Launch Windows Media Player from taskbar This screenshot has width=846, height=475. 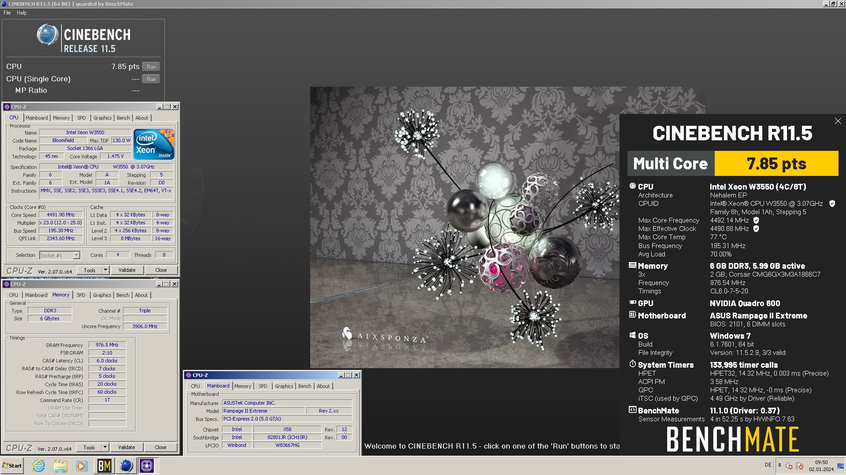point(82,466)
